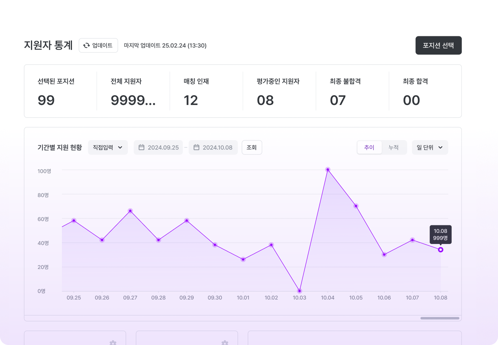This screenshot has height=345, width=498.
Task: Expand the 일 단위 unit dropdown
Action: point(430,147)
